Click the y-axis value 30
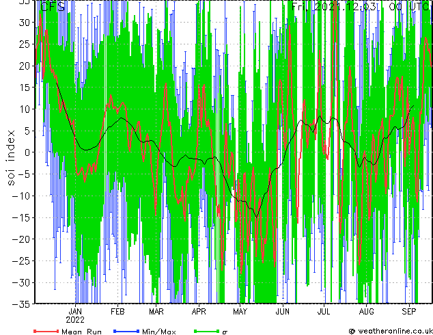Viewport: 433px width, 335px height. tap(25, 23)
